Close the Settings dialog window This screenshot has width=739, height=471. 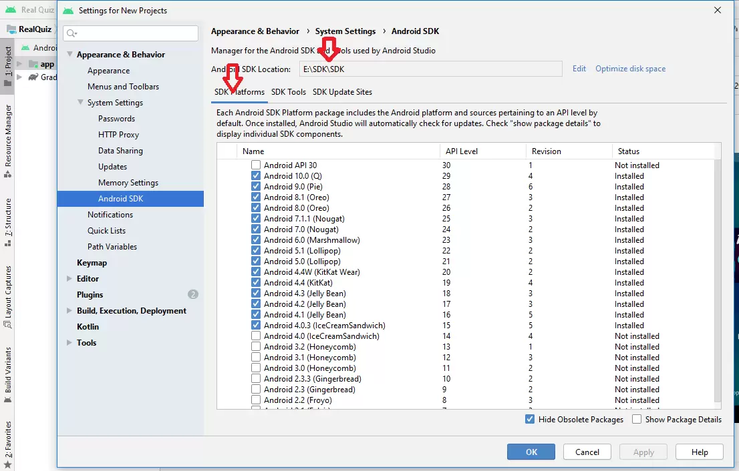[718, 10]
